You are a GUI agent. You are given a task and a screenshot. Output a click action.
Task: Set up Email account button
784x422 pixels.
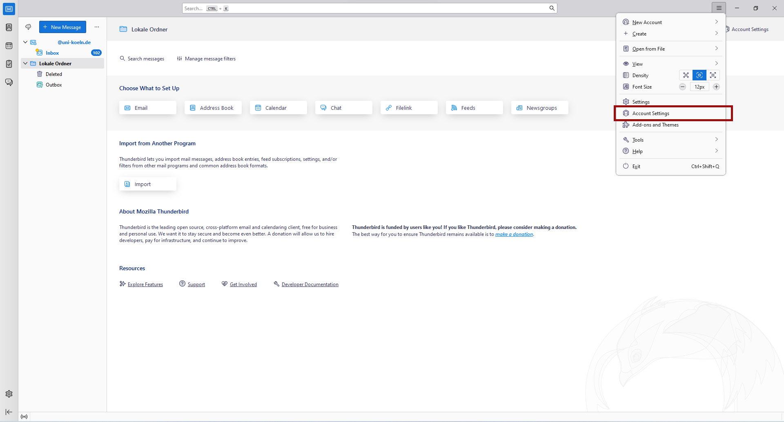148,108
